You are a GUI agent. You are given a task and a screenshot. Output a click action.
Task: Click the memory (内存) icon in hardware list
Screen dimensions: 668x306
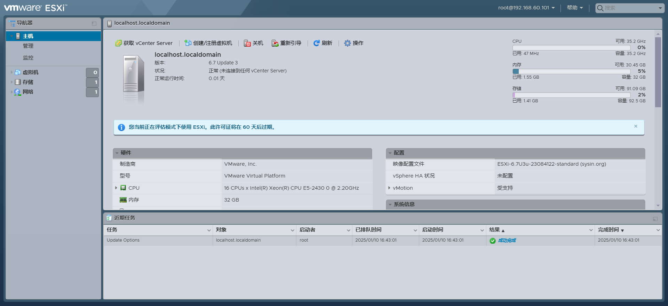[123, 200]
